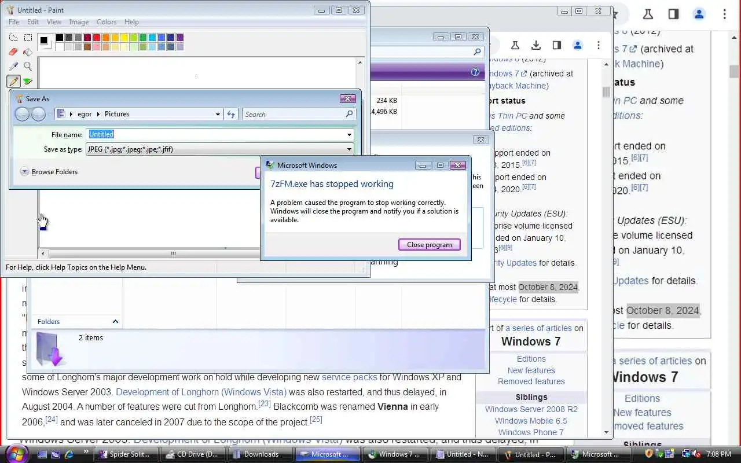Screen dimensions: 741x463
Task: Open the Start menu orb
Action: click(16, 454)
